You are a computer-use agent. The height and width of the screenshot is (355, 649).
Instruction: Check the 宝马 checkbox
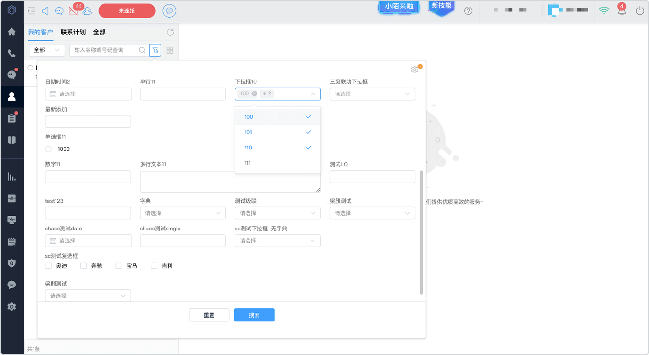(x=119, y=265)
